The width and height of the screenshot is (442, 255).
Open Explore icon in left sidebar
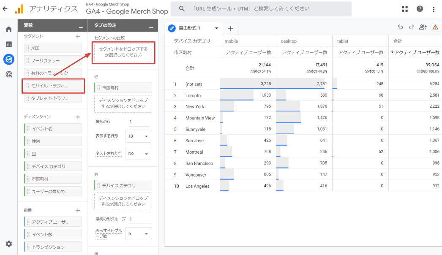[x=9, y=60]
